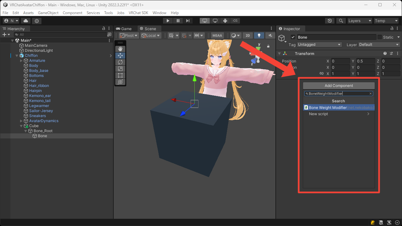Image resolution: width=402 pixels, height=226 pixels.
Task: Lock the Hierarchy panel
Action: click(104, 29)
